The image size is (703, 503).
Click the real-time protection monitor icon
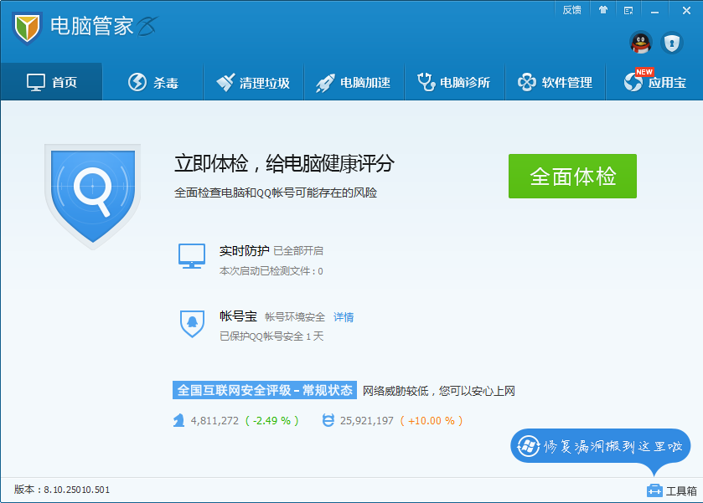(192, 256)
